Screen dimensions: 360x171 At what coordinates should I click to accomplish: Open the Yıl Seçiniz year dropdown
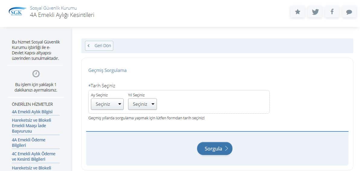coord(142,104)
